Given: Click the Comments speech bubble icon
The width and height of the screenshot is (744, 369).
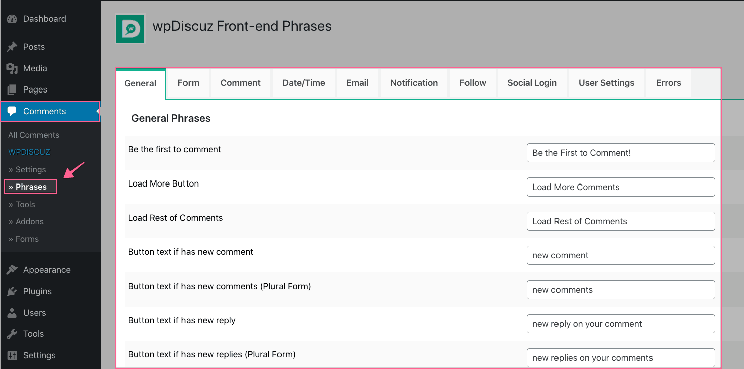Looking at the screenshot, I should tap(12, 111).
